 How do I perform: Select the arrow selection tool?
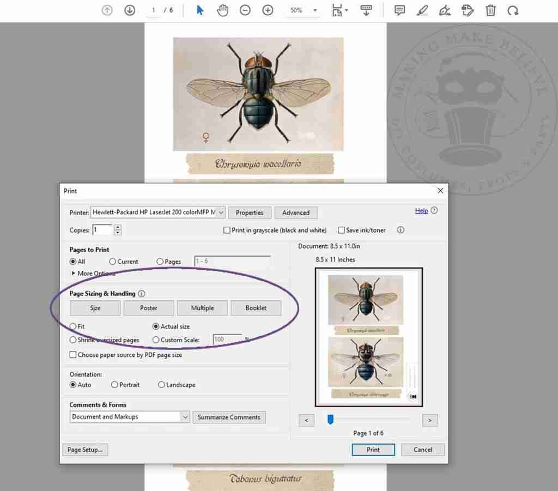tap(200, 10)
